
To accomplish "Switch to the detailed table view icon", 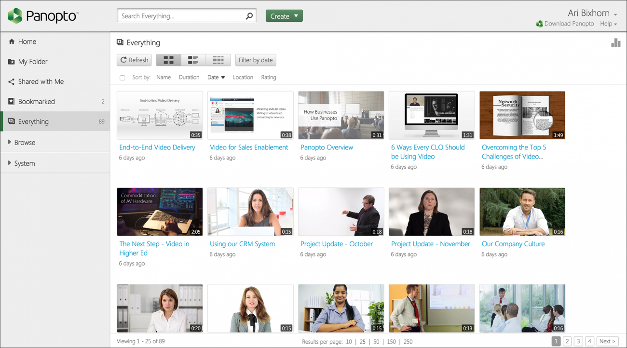I will [x=218, y=60].
